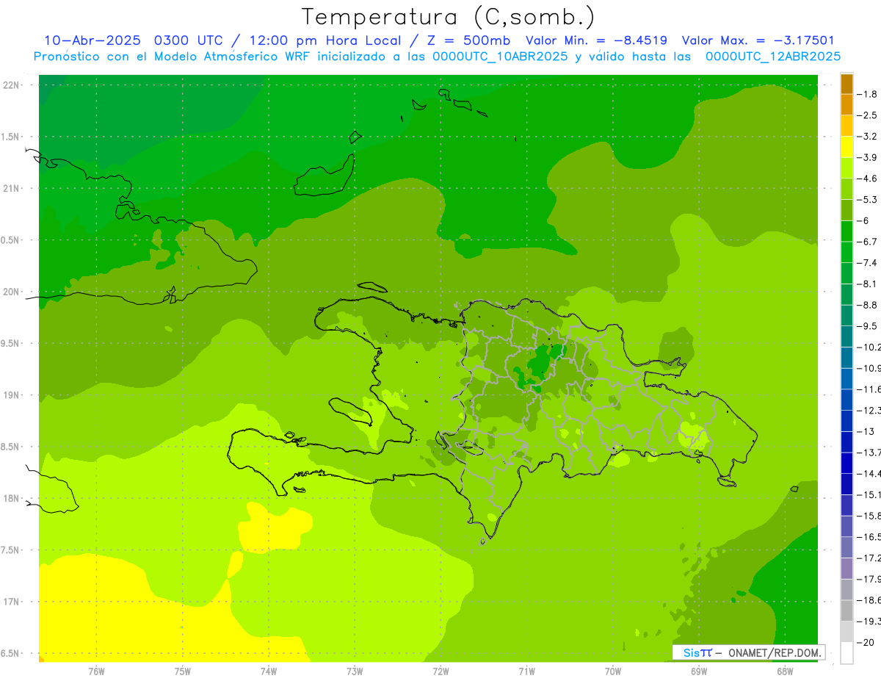Click brown legend swatch above -1.8
The height and width of the screenshot is (681, 881).
tap(846, 84)
